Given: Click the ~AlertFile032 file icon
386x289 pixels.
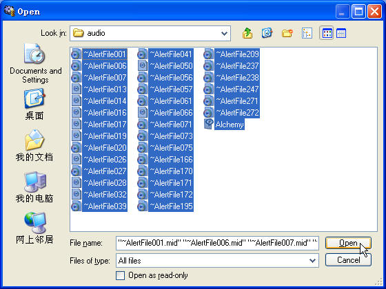Looking at the screenshot, I should click(76, 194).
